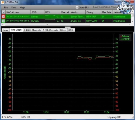Screen dimensions: 135x120
Task: Switch to the 2.4 GHz Channels tab
Action: click(32, 30)
